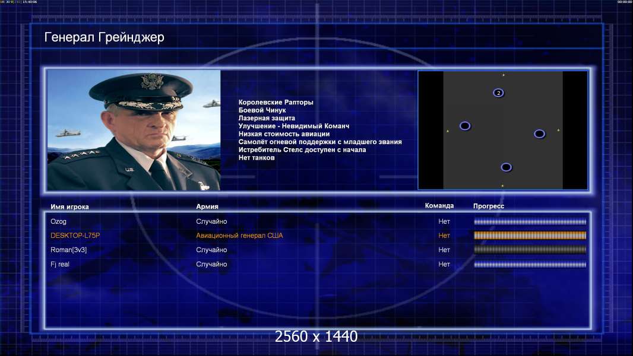This screenshot has width=633, height=356.
Task: Click Roman[3v3]'s 'Случайно' army cell
Action: click(x=211, y=250)
